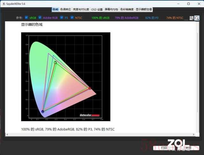Click the SpyderXElite app icon in title bar
The height and width of the screenshot is (155, 204).
click(4, 4)
